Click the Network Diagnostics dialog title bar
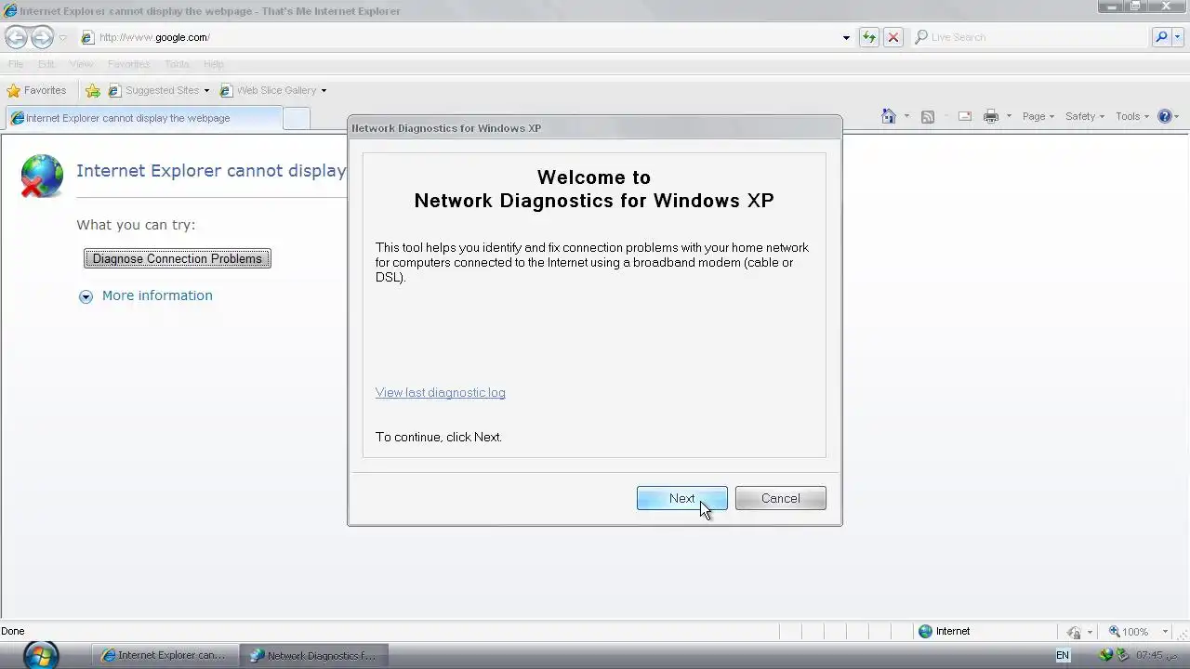1190x669 pixels. [x=595, y=128]
